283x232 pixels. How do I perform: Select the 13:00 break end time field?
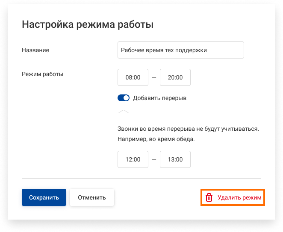coord(175,159)
